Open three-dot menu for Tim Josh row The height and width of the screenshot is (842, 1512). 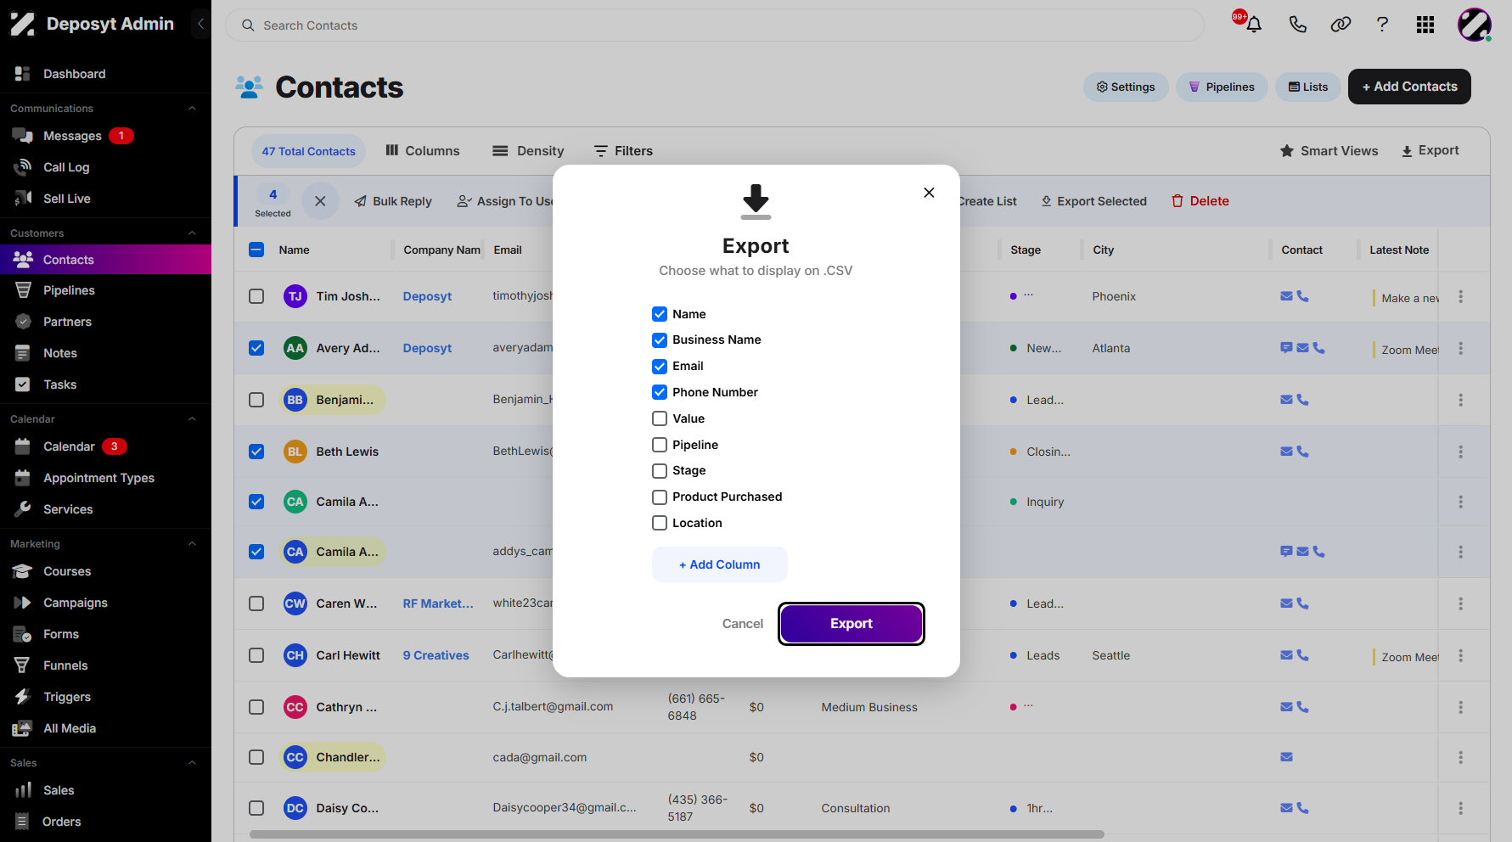click(x=1460, y=296)
